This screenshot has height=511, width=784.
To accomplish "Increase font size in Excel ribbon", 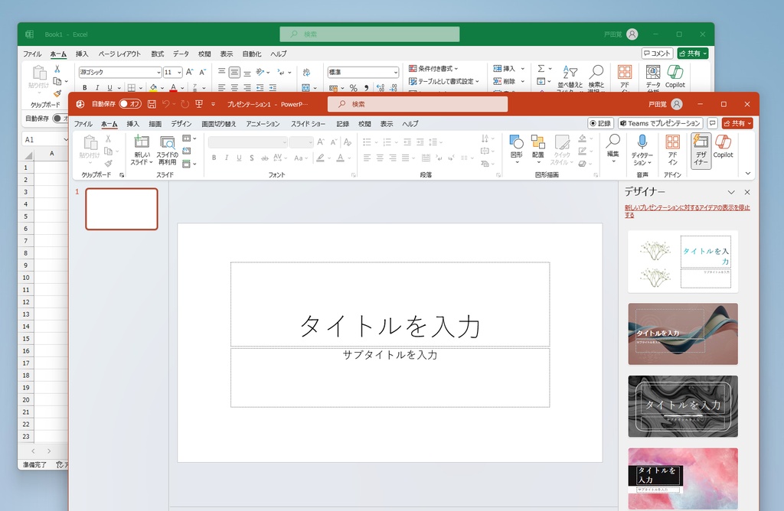I will coord(190,72).
